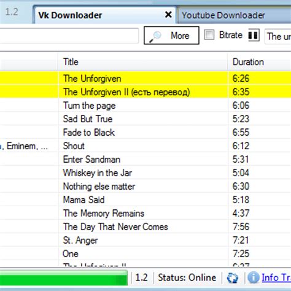Select 'The Day That Never Comes'
This screenshot has width=291, height=291.
click(145, 227)
